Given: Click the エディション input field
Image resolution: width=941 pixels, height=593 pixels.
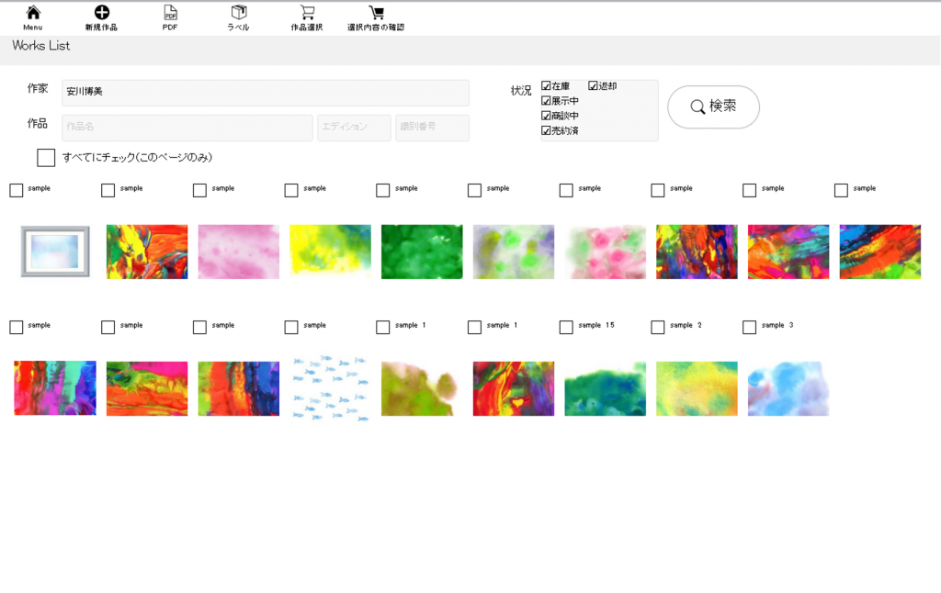Looking at the screenshot, I should (x=354, y=128).
